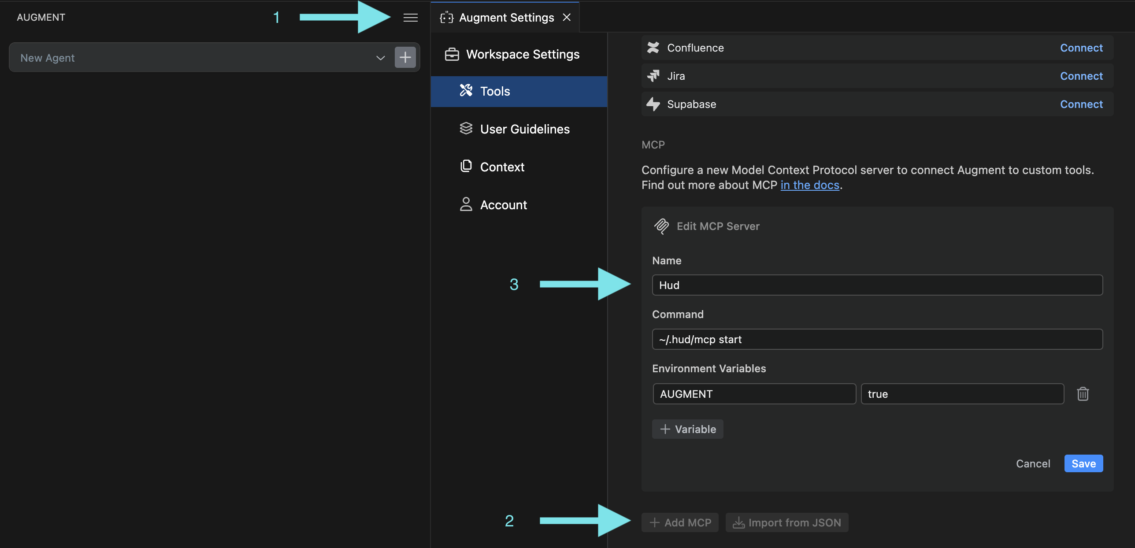Image resolution: width=1135 pixels, height=548 pixels.
Task: Click the Tools wrench icon
Action: 466,90
